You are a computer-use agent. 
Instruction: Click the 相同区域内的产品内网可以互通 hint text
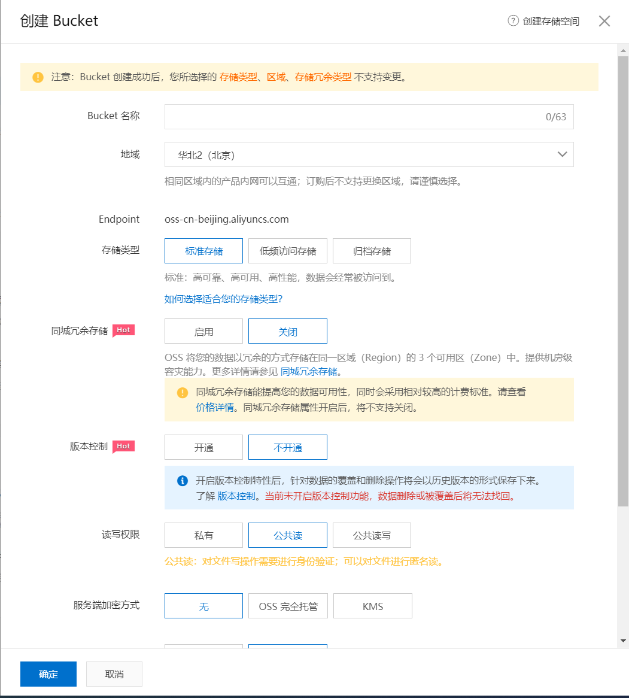click(314, 181)
